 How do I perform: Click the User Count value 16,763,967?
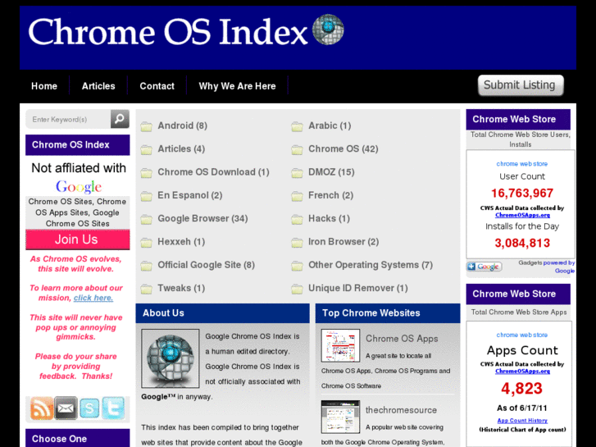tap(522, 194)
